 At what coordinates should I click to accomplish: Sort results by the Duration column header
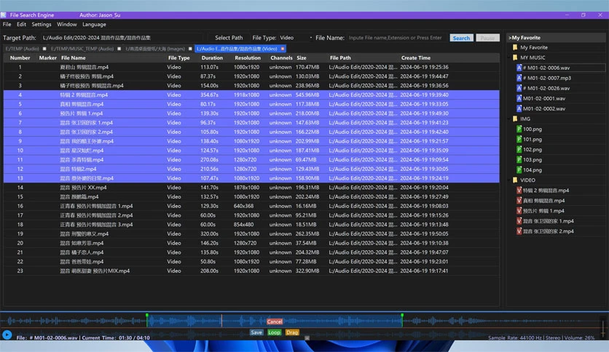click(212, 57)
